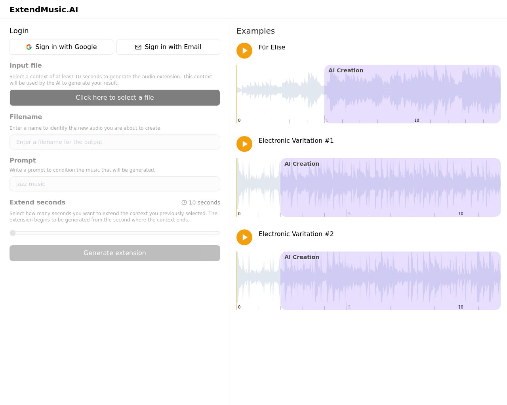507x405 pixels.
Task: Click here to select a file button
Action: click(x=115, y=98)
